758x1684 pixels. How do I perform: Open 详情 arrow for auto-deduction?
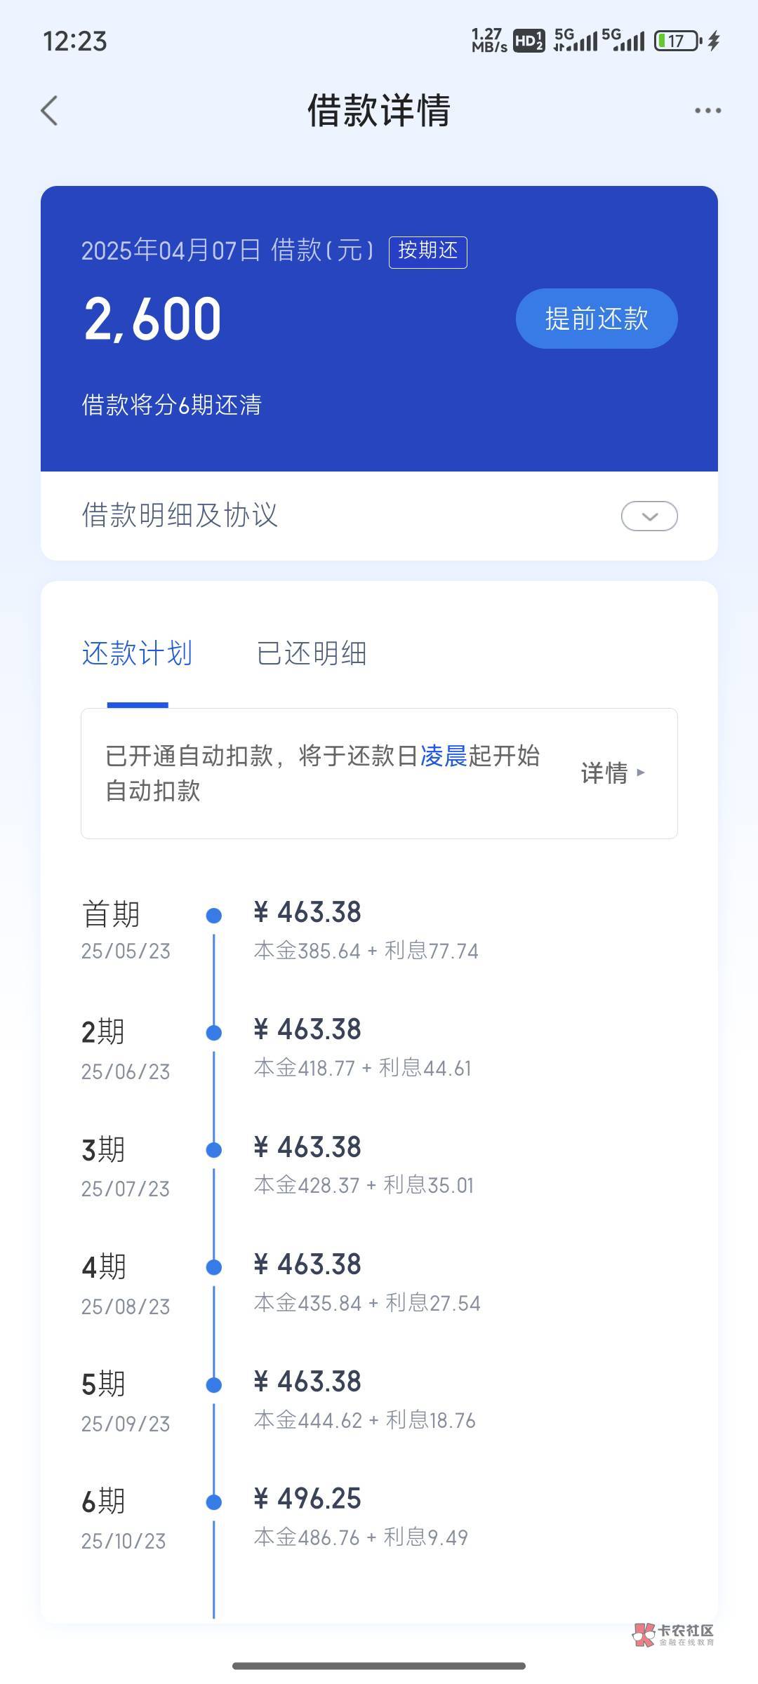613,773
